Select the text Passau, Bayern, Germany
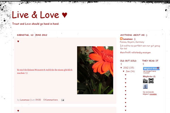The width and height of the screenshot is (170, 113). coord(132,42)
